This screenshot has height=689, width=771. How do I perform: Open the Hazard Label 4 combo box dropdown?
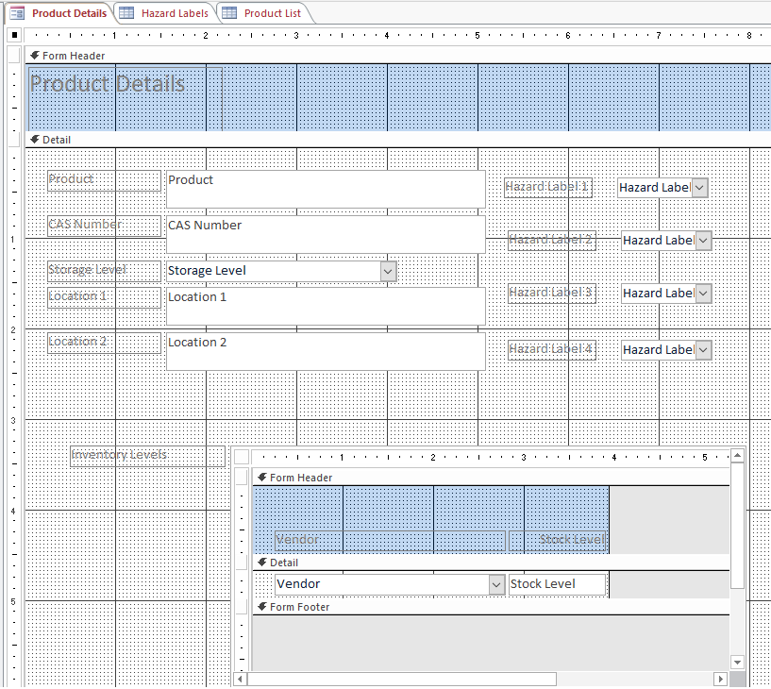coord(702,349)
